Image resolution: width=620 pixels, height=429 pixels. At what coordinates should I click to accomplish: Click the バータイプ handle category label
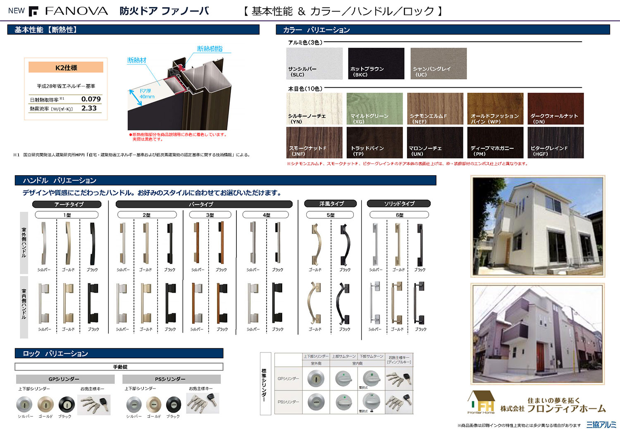tap(204, 204)
